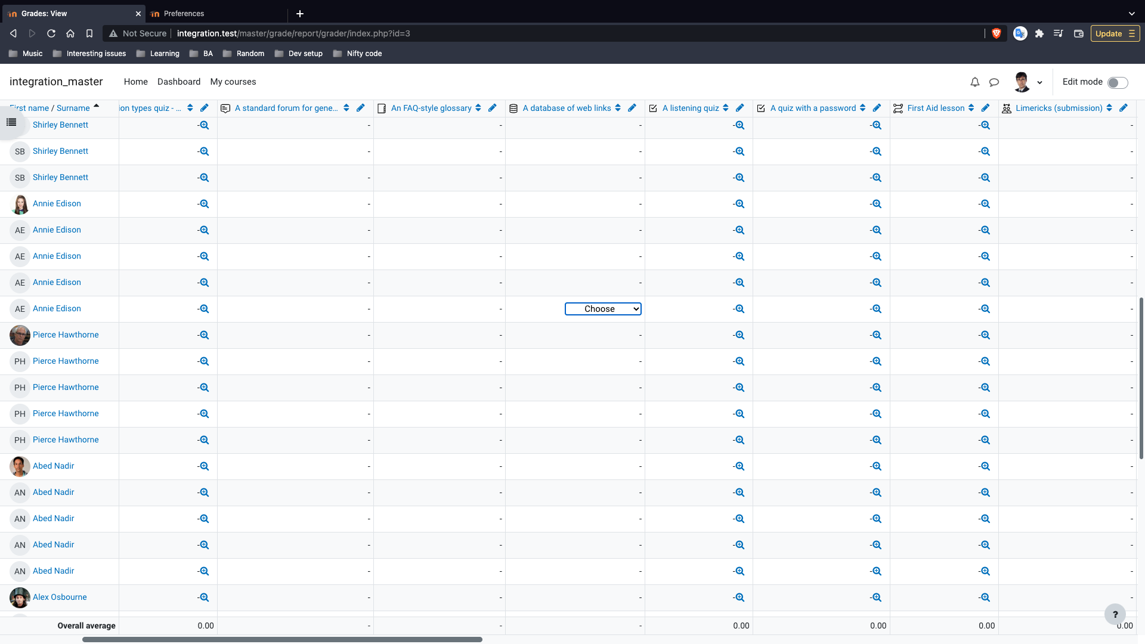The height and width of the screenshot is (644, 1145).
Task: Open A standard forum for general column link
Action: [x=286, y=108]
